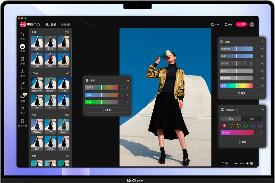Open the 抠图 cutout tool

(x=22, y=98)
